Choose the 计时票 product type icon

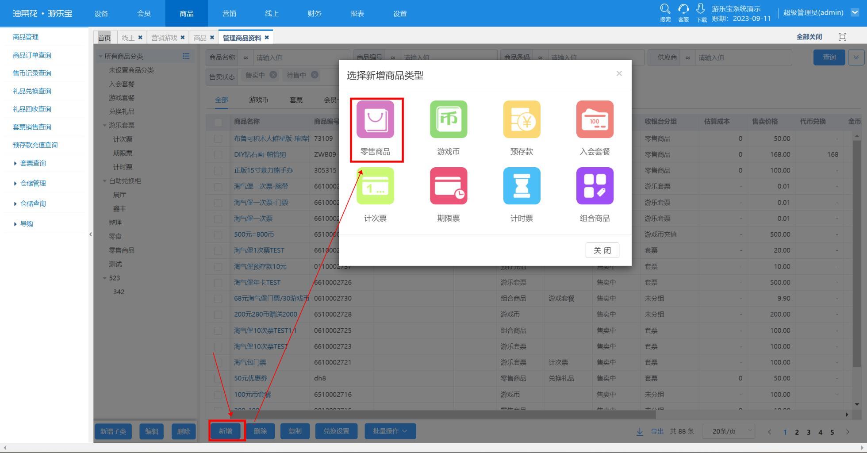tap(522, 186)
